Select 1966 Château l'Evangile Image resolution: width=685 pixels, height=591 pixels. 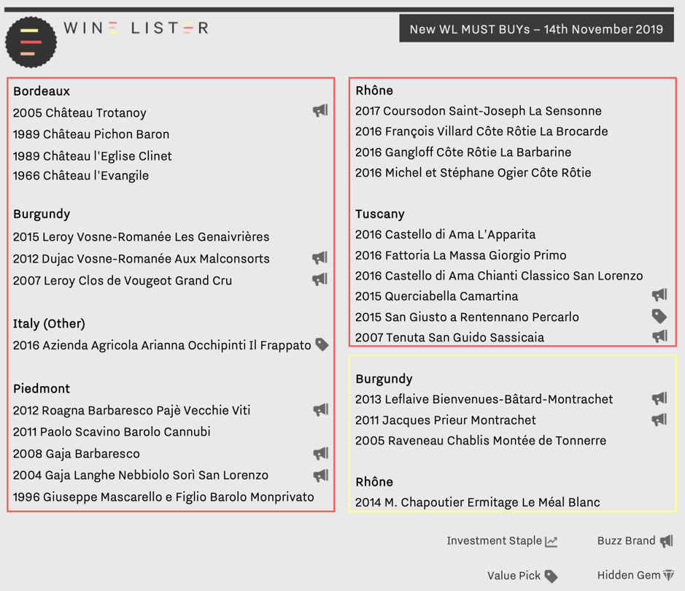click(81, 176)
